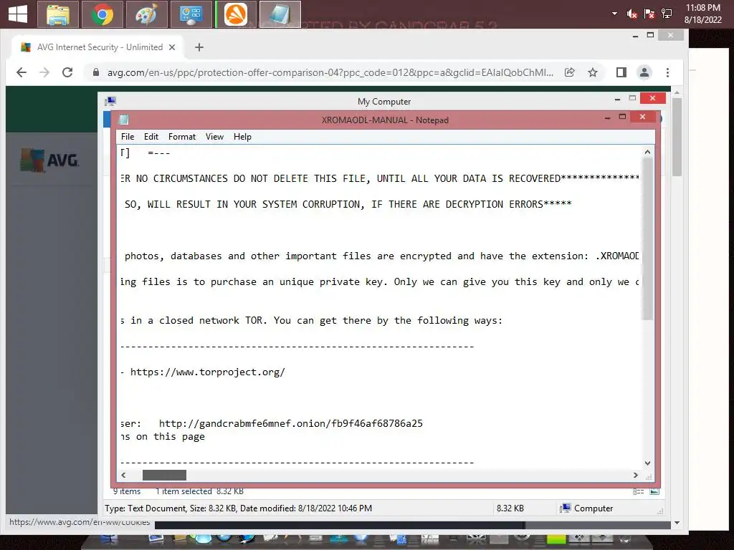
Task: Click the '8.32 KB' status bar size
Action: pos(510,508)
